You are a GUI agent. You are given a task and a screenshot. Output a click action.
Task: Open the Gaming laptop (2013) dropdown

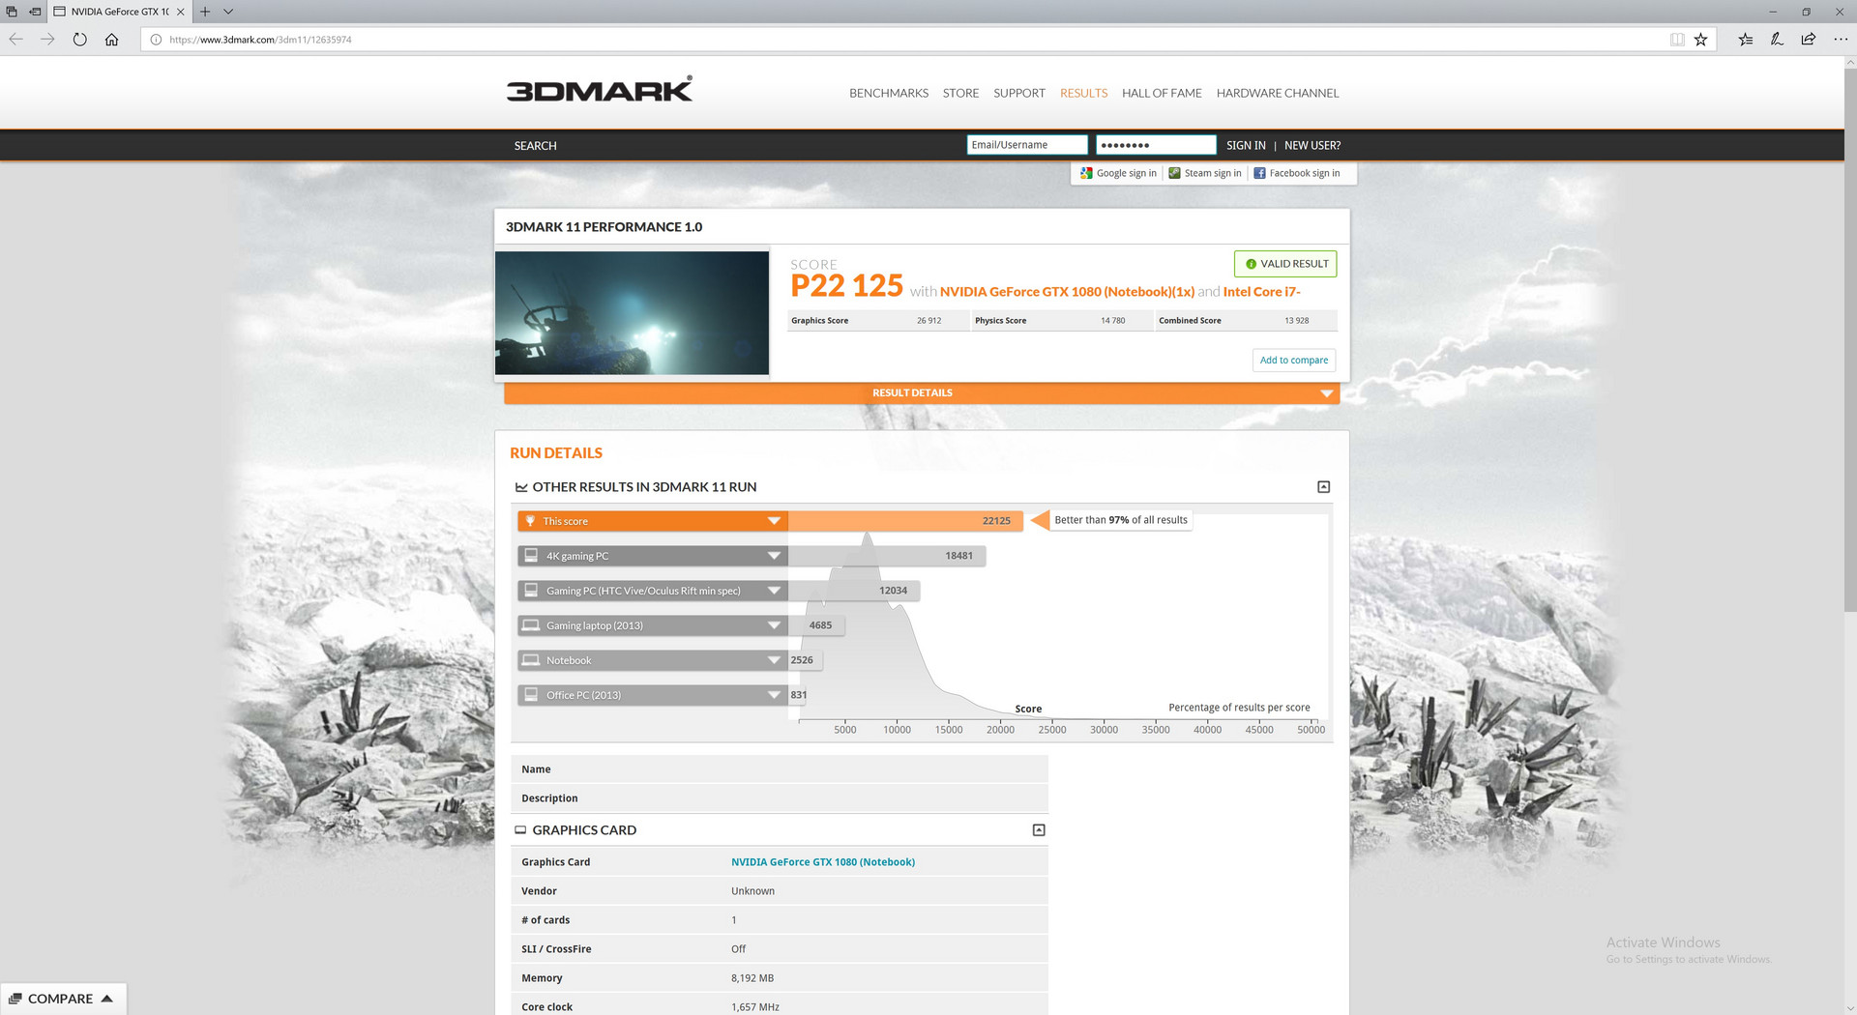tap(774, 625)
